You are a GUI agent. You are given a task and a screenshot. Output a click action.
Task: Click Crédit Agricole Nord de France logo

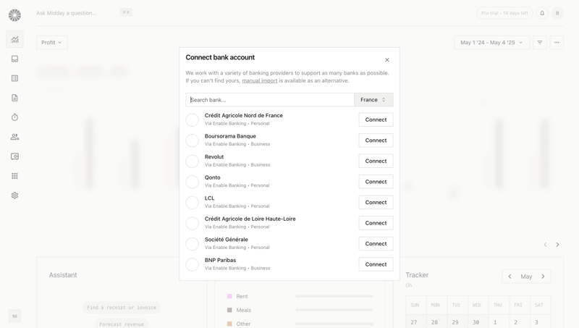point(192,119)
